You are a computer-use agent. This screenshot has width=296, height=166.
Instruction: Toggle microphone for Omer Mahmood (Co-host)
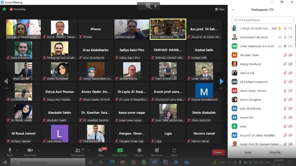coord(285,46)
